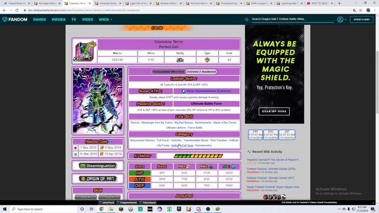Image resolution: width=379 pixels, height=213 pixels.
Task: Open the VIDEO menu in Fandom header
Action: coord(87,20)
